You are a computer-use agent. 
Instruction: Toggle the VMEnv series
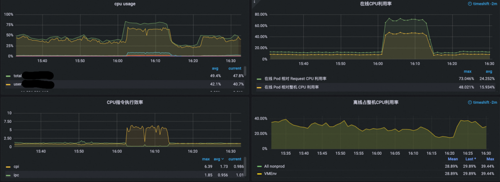(271, 174)
